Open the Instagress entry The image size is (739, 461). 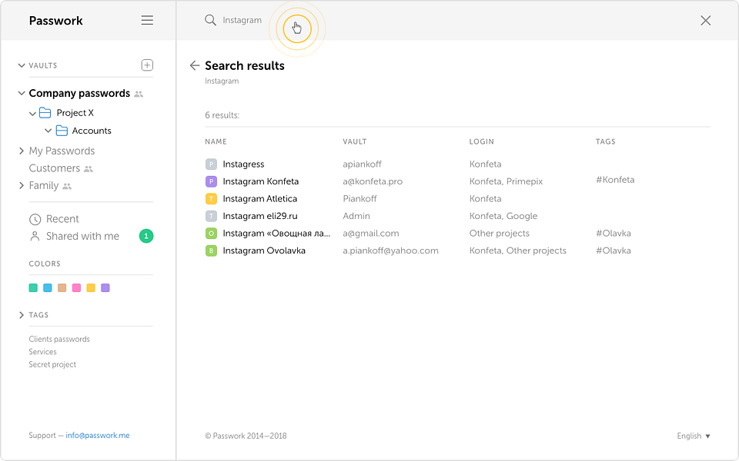243,164
